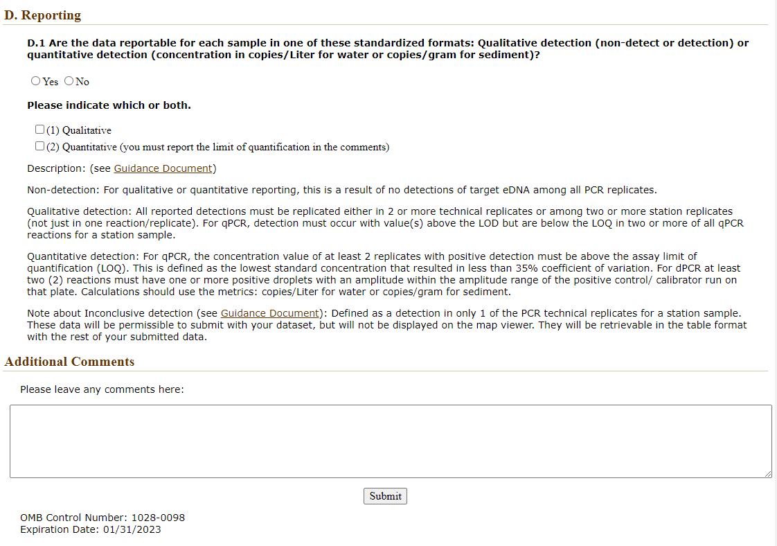Screen dimensions: 777x546
Task: Open Guidance Document link in Inconclusive detection note
Action: (270, 313)
